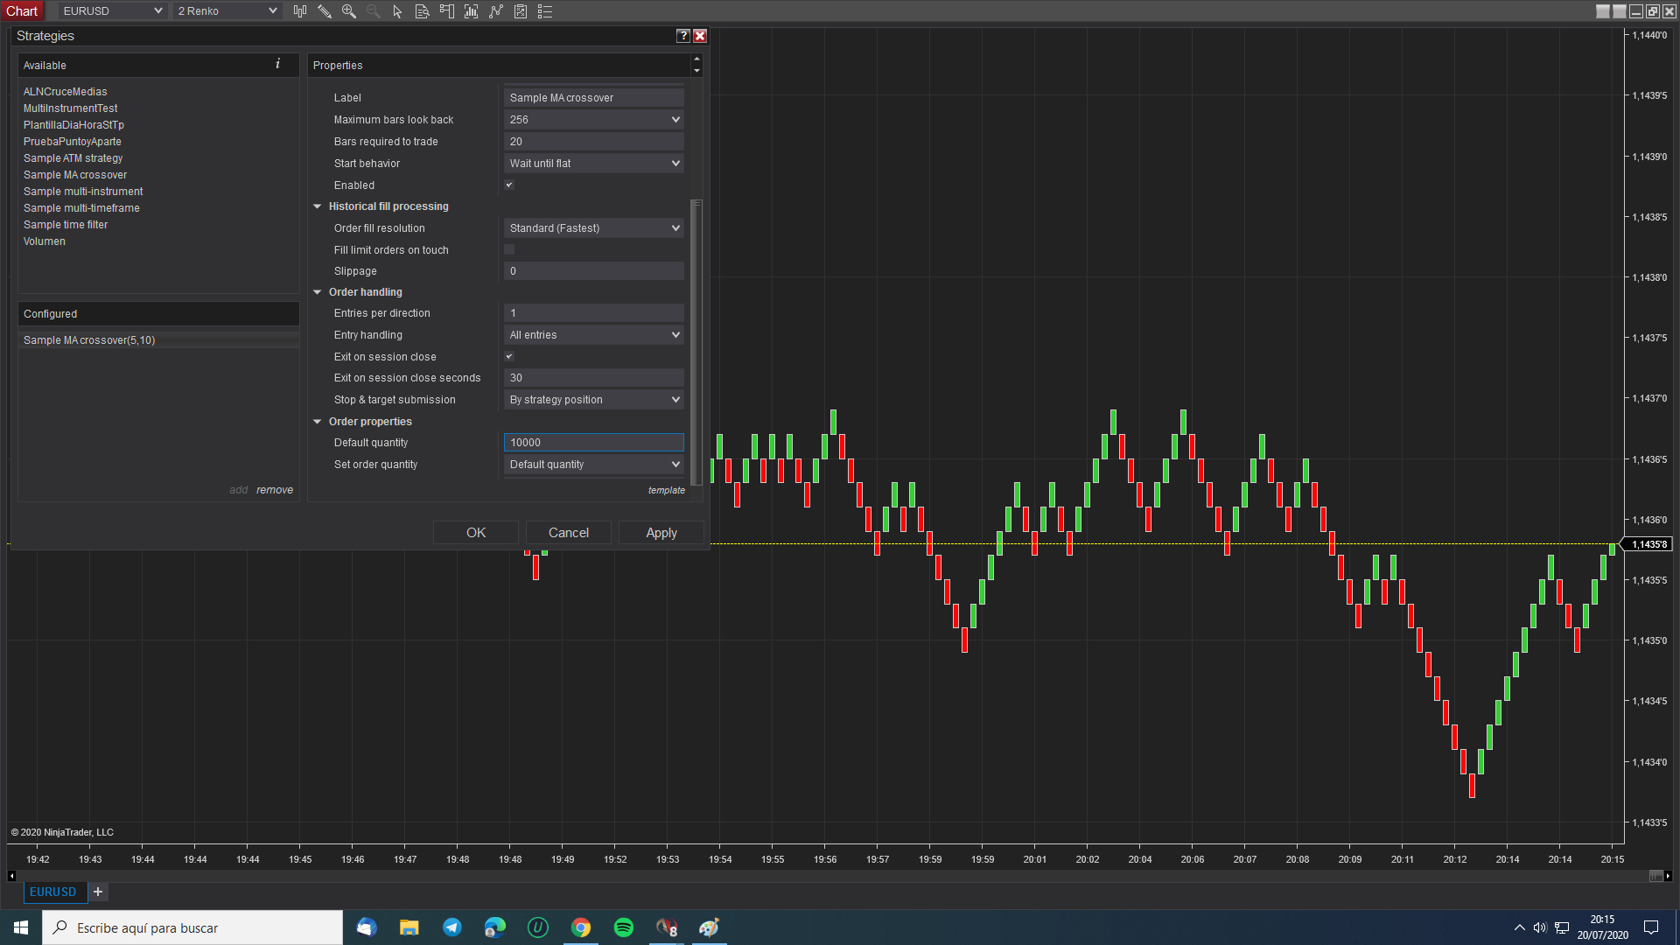Collapse the Order handling section
This screenshot has width=1680, height=945.
point(318,292)
